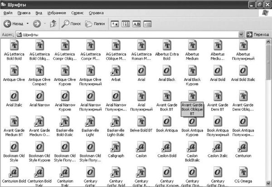Click the up one level folder icon

click(x=53, y=23)
